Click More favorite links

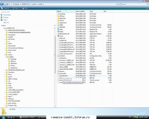coord(6,23)
